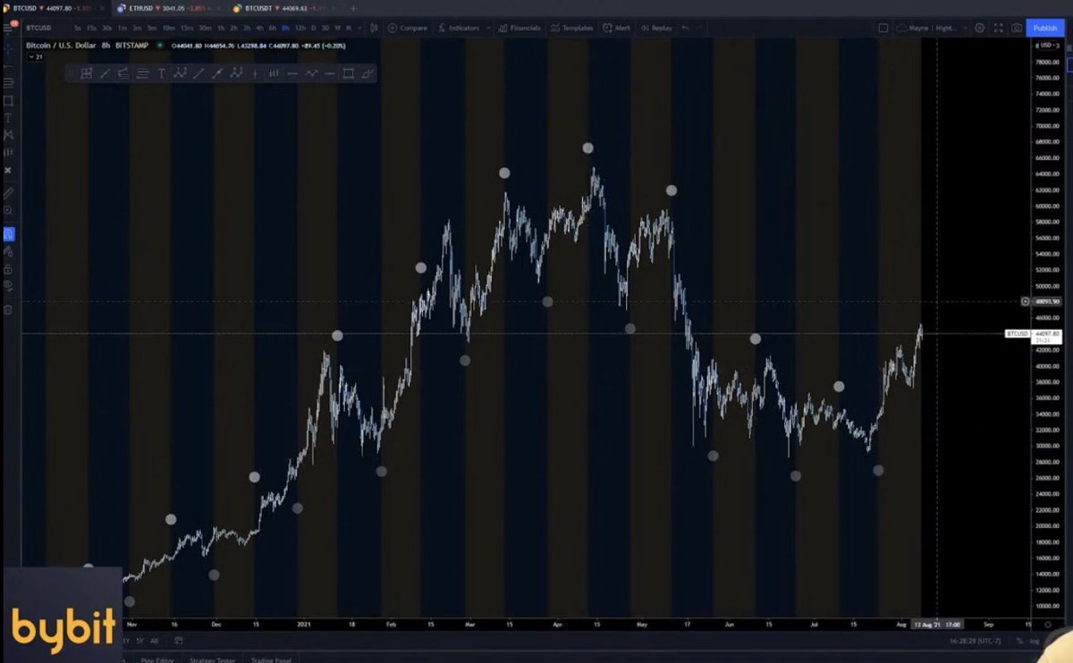The width and height of the screenshot is (1073, 663).
Task: Click the undo arrow
Action: click(686, 28)
